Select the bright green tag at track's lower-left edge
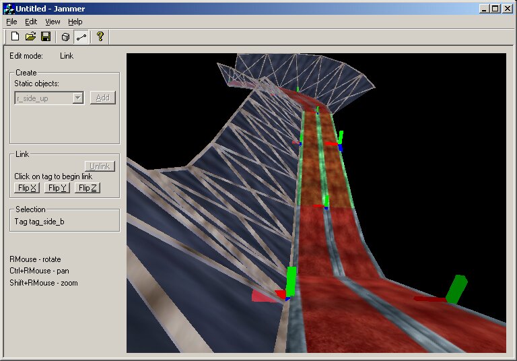 (x=291, y=282)
